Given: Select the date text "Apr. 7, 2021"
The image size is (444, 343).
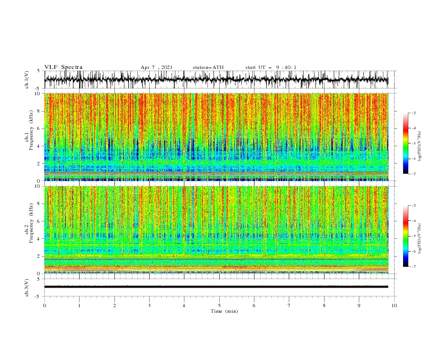Looking at the screenshot, I should [156, 67].
